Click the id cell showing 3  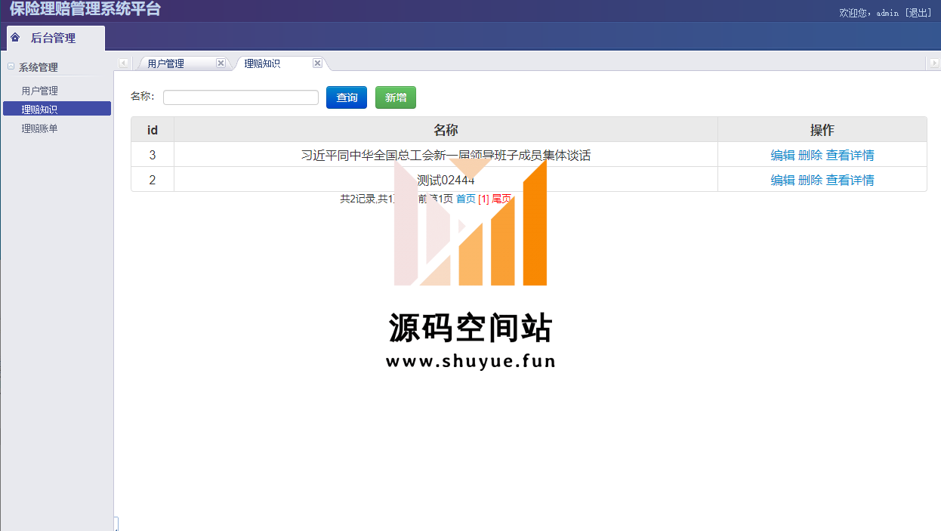pos(153,155)
